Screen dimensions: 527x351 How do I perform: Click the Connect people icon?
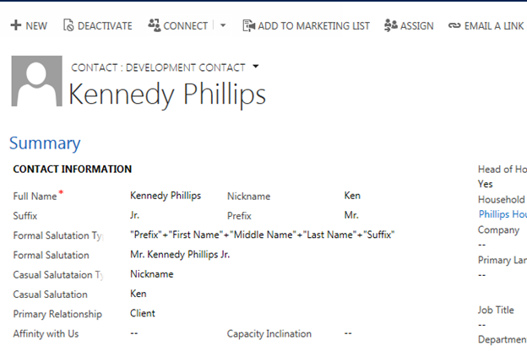154,26
